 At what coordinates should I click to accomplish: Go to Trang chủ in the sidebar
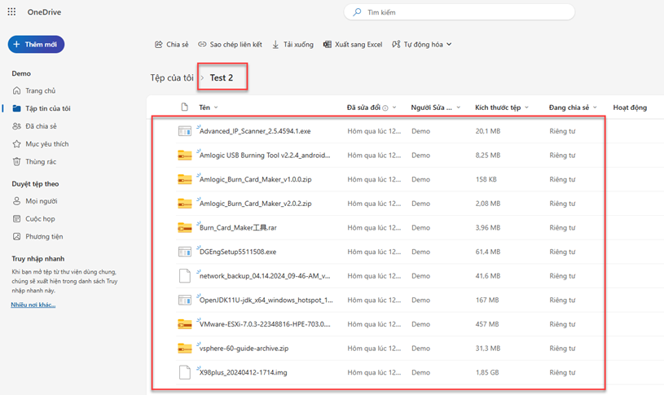pyautogui.click(x=40, y=90)
